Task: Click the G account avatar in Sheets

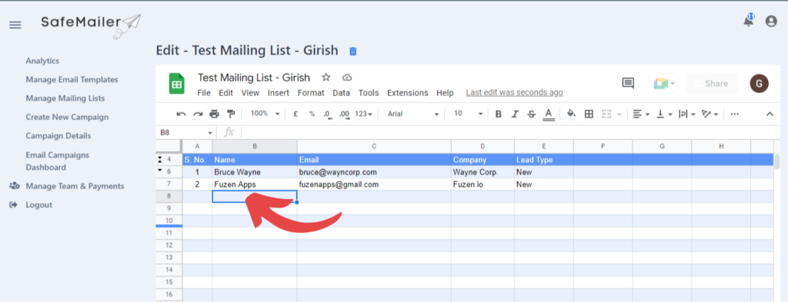Action: point(759,83)
